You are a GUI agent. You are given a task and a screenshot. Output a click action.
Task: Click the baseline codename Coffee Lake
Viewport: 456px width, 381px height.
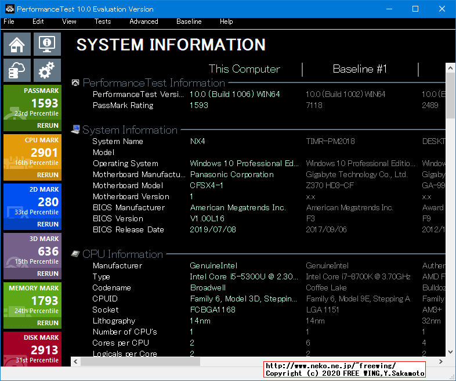pos(326,287)
